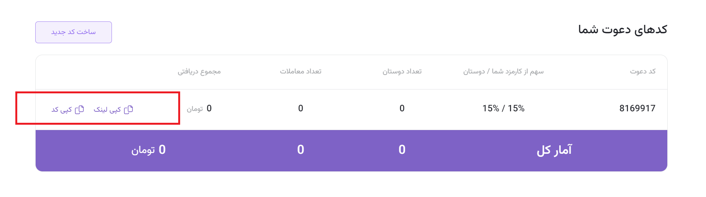
Task: Click the total trades count in purple row
Action: [x=300, y=150]
